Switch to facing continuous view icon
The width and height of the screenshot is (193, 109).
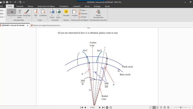pyautogui.click(x=161, y=107)
